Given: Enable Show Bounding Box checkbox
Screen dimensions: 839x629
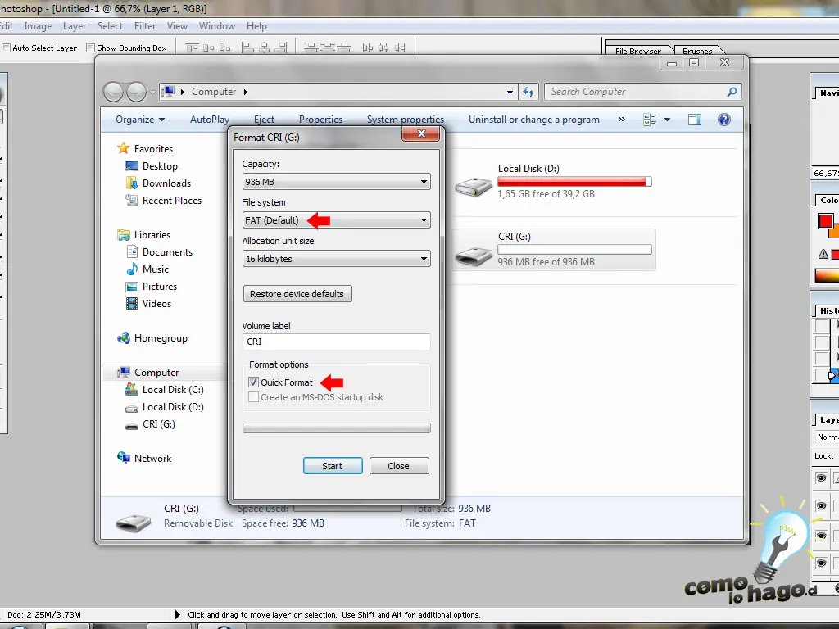Looking at the screenshot, I should click(91, 48).
